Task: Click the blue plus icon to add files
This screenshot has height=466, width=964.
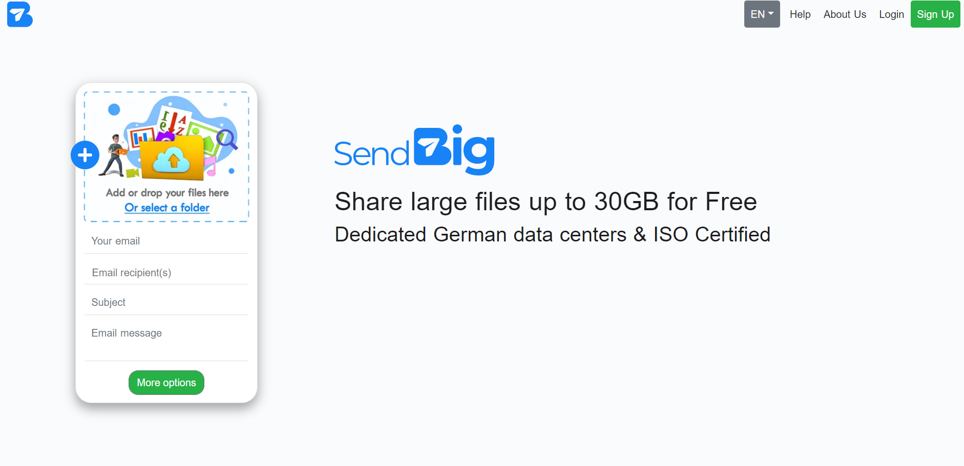Action: [85, 154]
